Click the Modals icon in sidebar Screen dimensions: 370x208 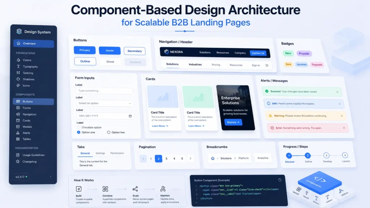tap(18, 127)
